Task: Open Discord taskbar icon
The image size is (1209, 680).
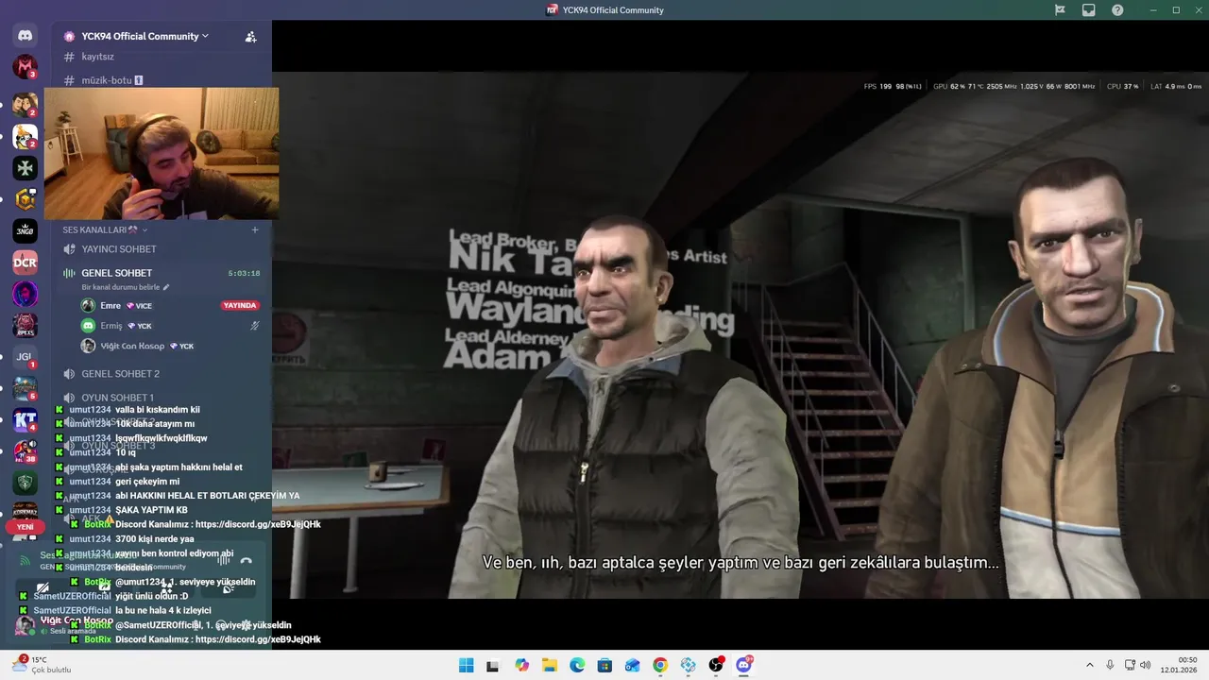Action: (743, 665)
